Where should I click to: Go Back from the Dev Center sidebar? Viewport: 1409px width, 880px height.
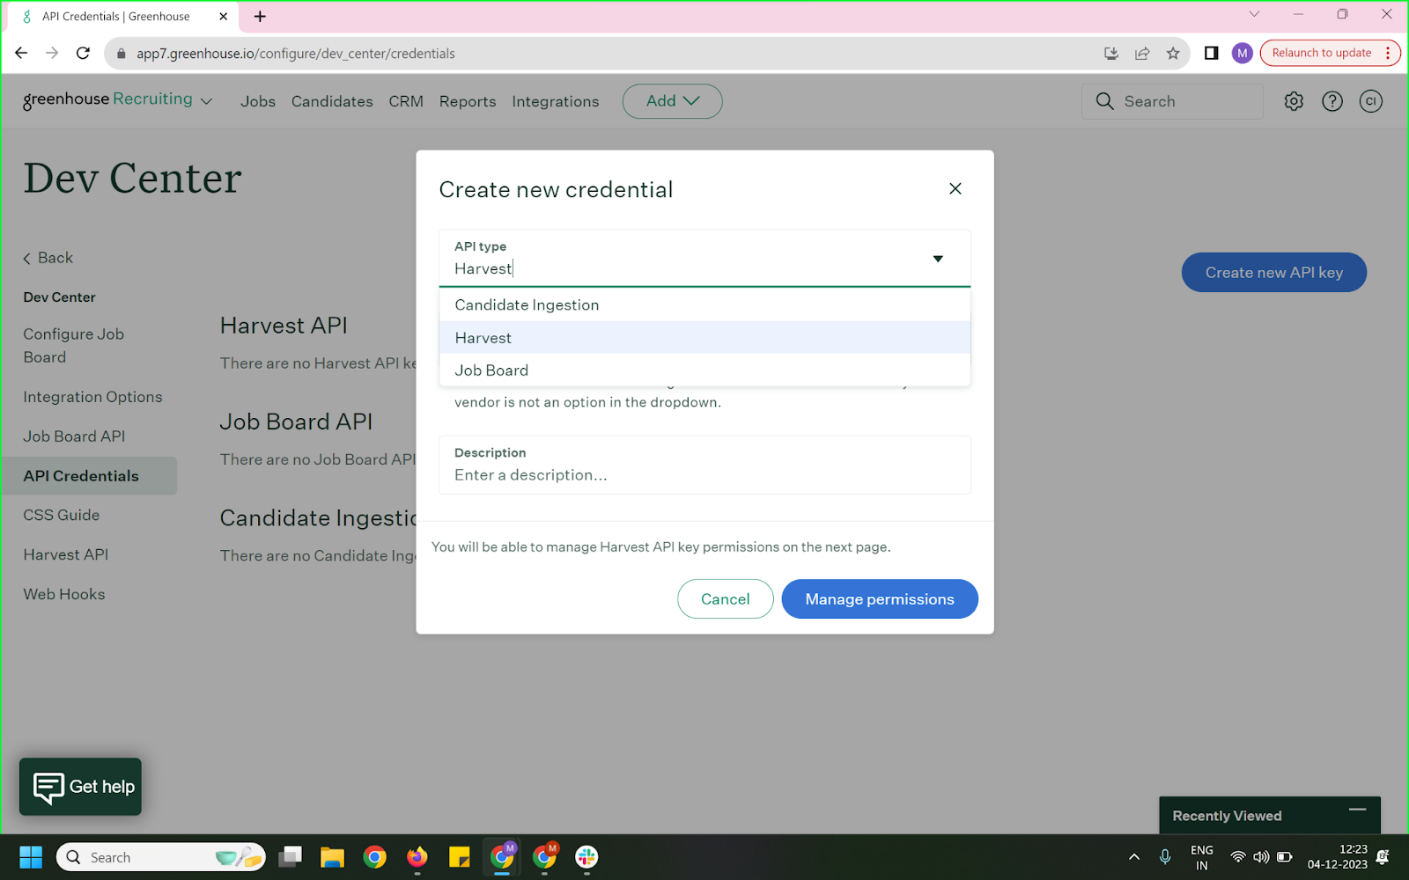(48, 258)
